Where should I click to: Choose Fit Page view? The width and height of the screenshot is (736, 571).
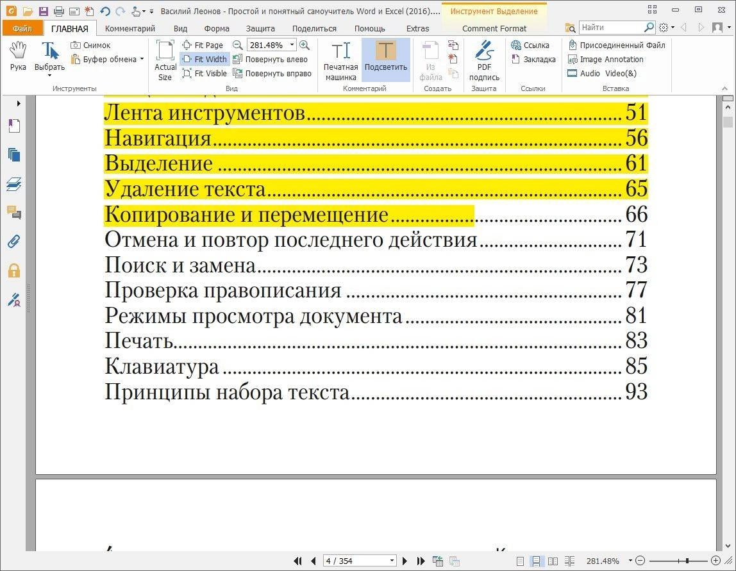(203, 45)
